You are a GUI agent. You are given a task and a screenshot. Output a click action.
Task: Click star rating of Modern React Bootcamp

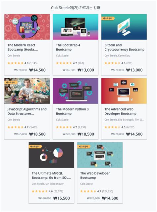pos(16,63)
